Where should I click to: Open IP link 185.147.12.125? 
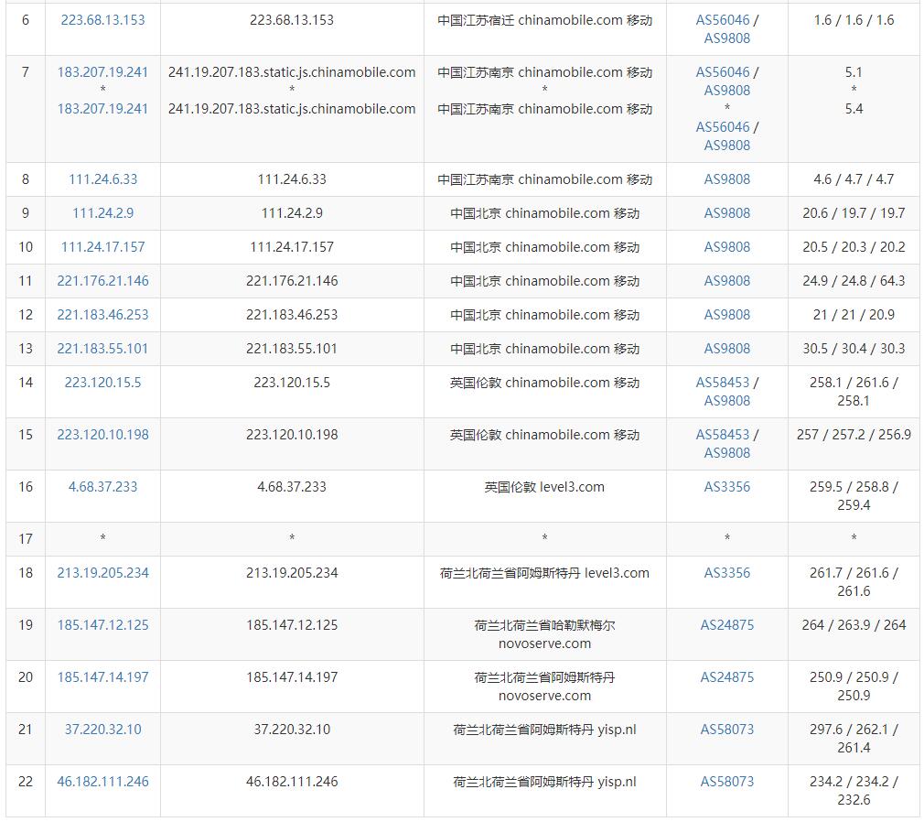102,625
